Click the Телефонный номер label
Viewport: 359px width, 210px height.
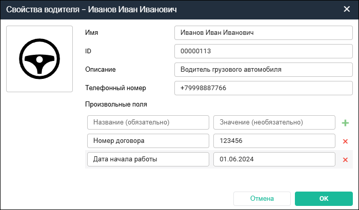coord(115,88)
